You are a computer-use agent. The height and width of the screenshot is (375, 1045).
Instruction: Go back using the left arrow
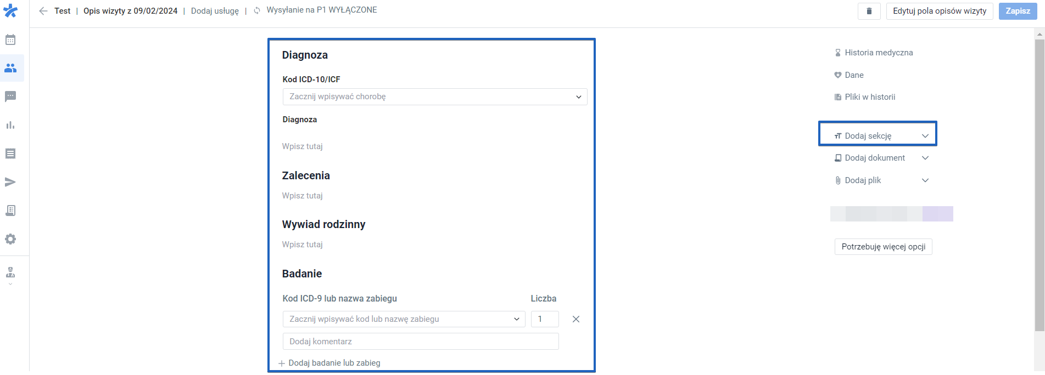[43, 11]
